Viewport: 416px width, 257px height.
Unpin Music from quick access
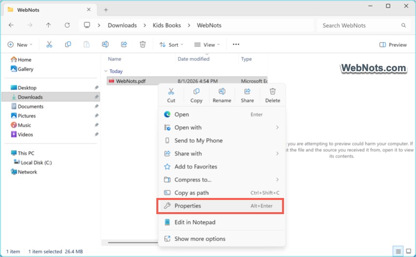(x=96, y=125)
